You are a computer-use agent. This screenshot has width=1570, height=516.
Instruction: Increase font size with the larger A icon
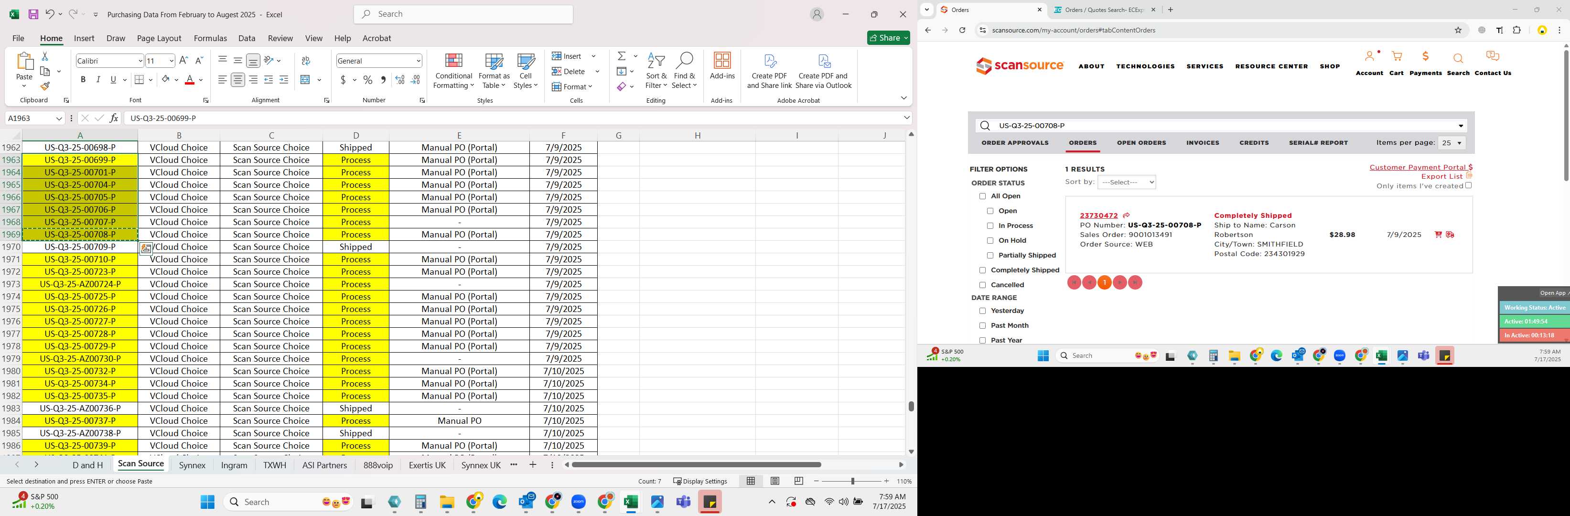(183, 60)
